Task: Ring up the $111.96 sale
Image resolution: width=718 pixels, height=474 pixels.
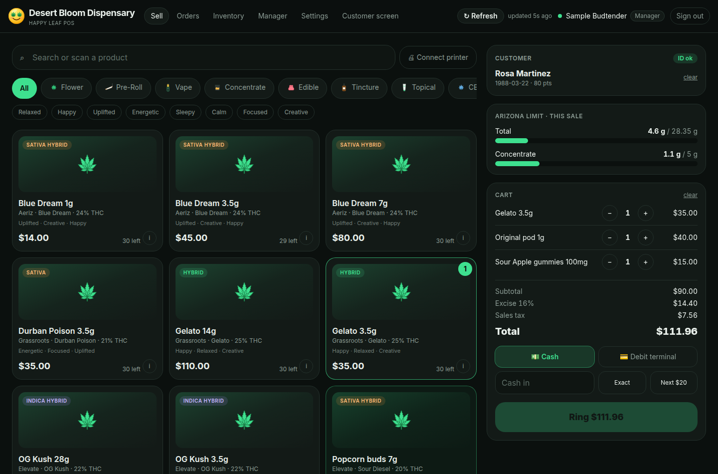Action: [x=596, y=417]
